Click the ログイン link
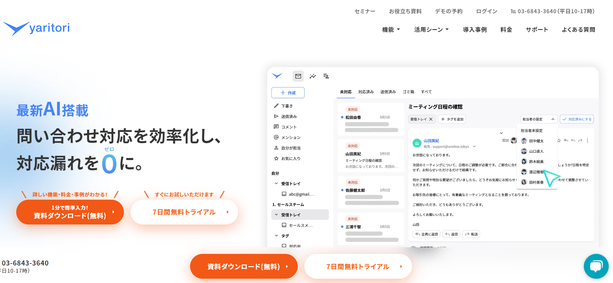Screen dimensions: 613x283 tap(486, 11)
